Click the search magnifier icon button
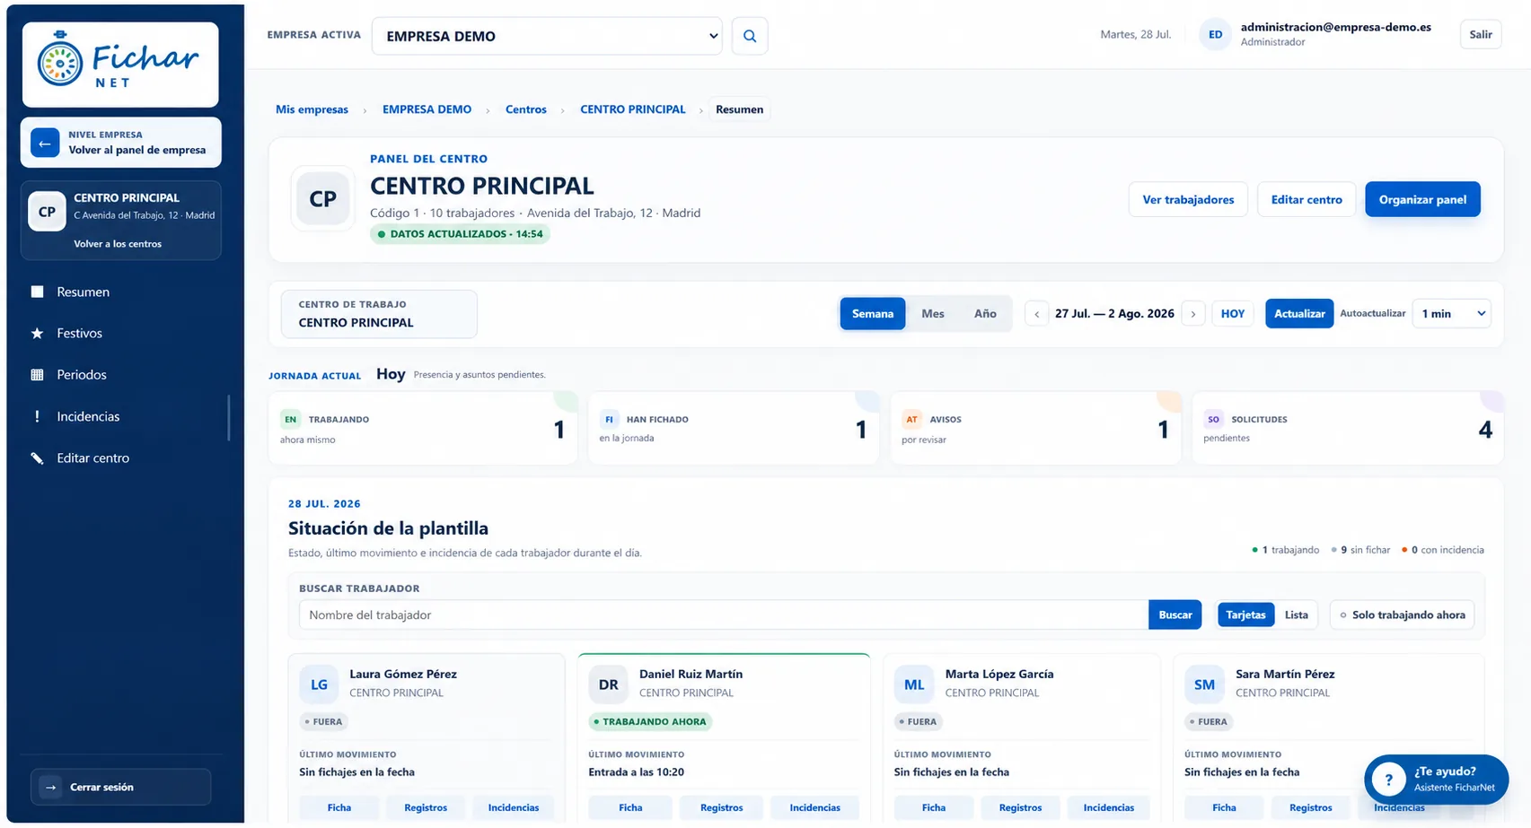The width and height of the screenshot is (1531, 828). click(x=750, y=36)
